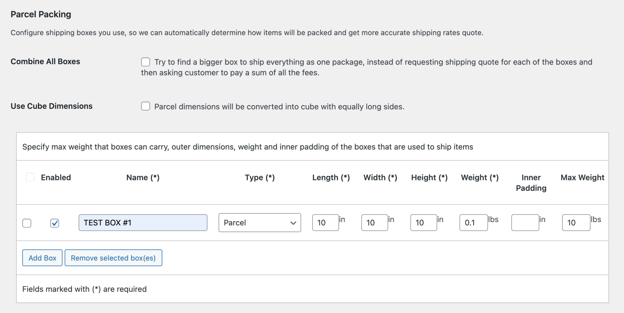Select the TEST BOX #1 row checkbox

point(27,223)
